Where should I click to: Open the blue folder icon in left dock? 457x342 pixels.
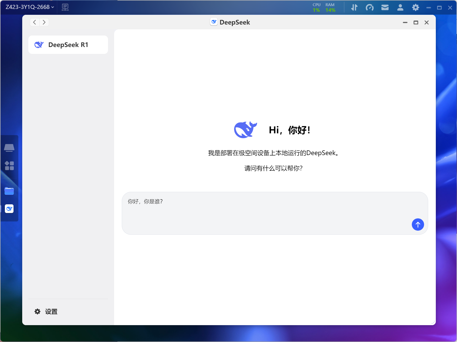pyautogui.click(x=9, y=191)
